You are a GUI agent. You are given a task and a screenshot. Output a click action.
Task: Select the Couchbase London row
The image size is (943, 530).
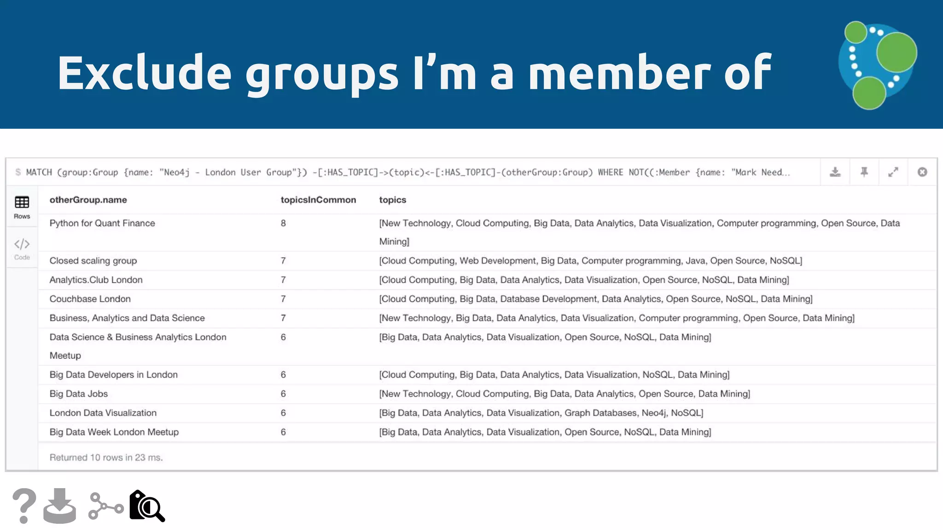tap(487, 299)
